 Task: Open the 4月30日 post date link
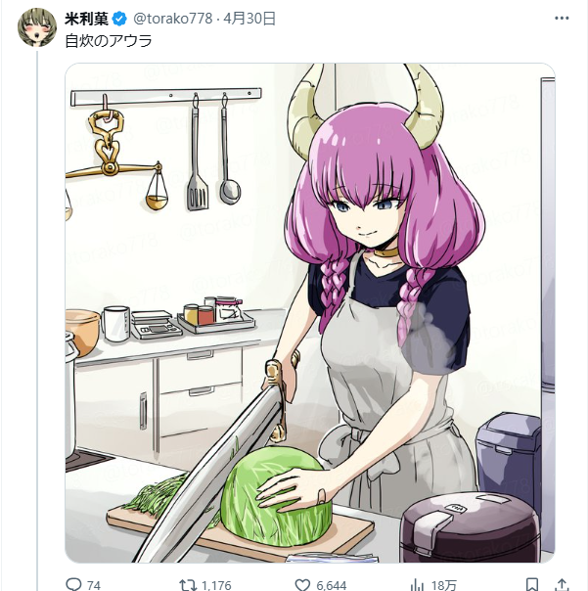[249, 19]
